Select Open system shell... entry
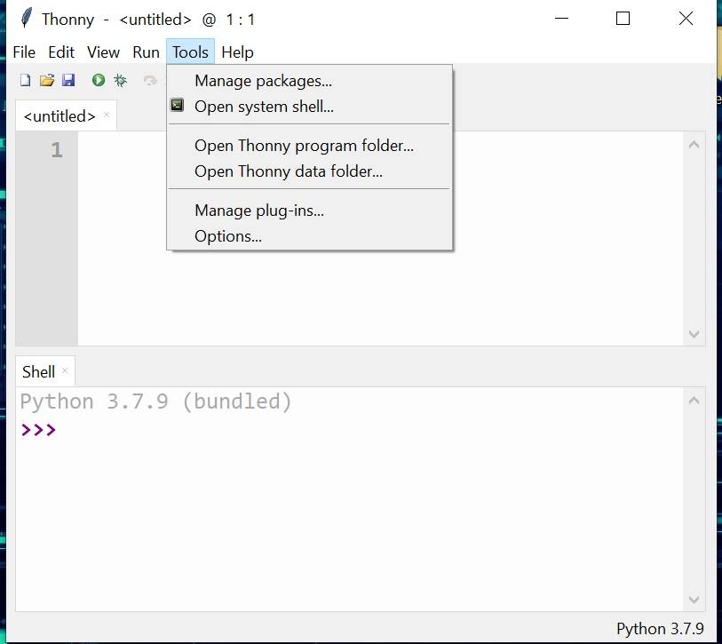 (x=309, y=107)
